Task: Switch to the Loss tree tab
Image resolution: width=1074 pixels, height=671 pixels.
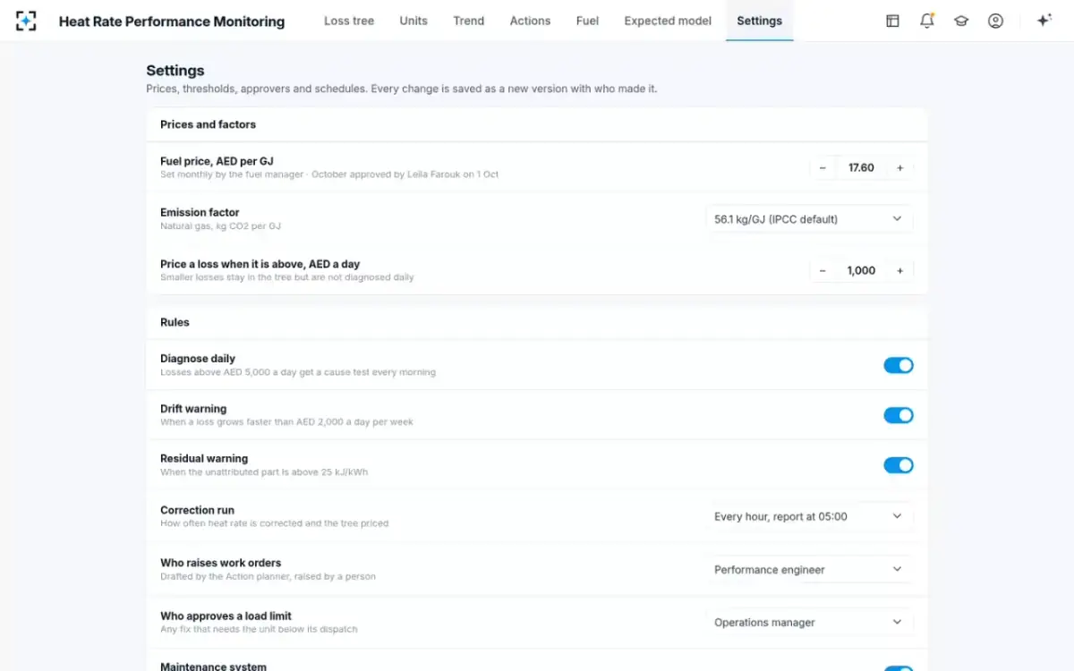Action: point(349,21)
